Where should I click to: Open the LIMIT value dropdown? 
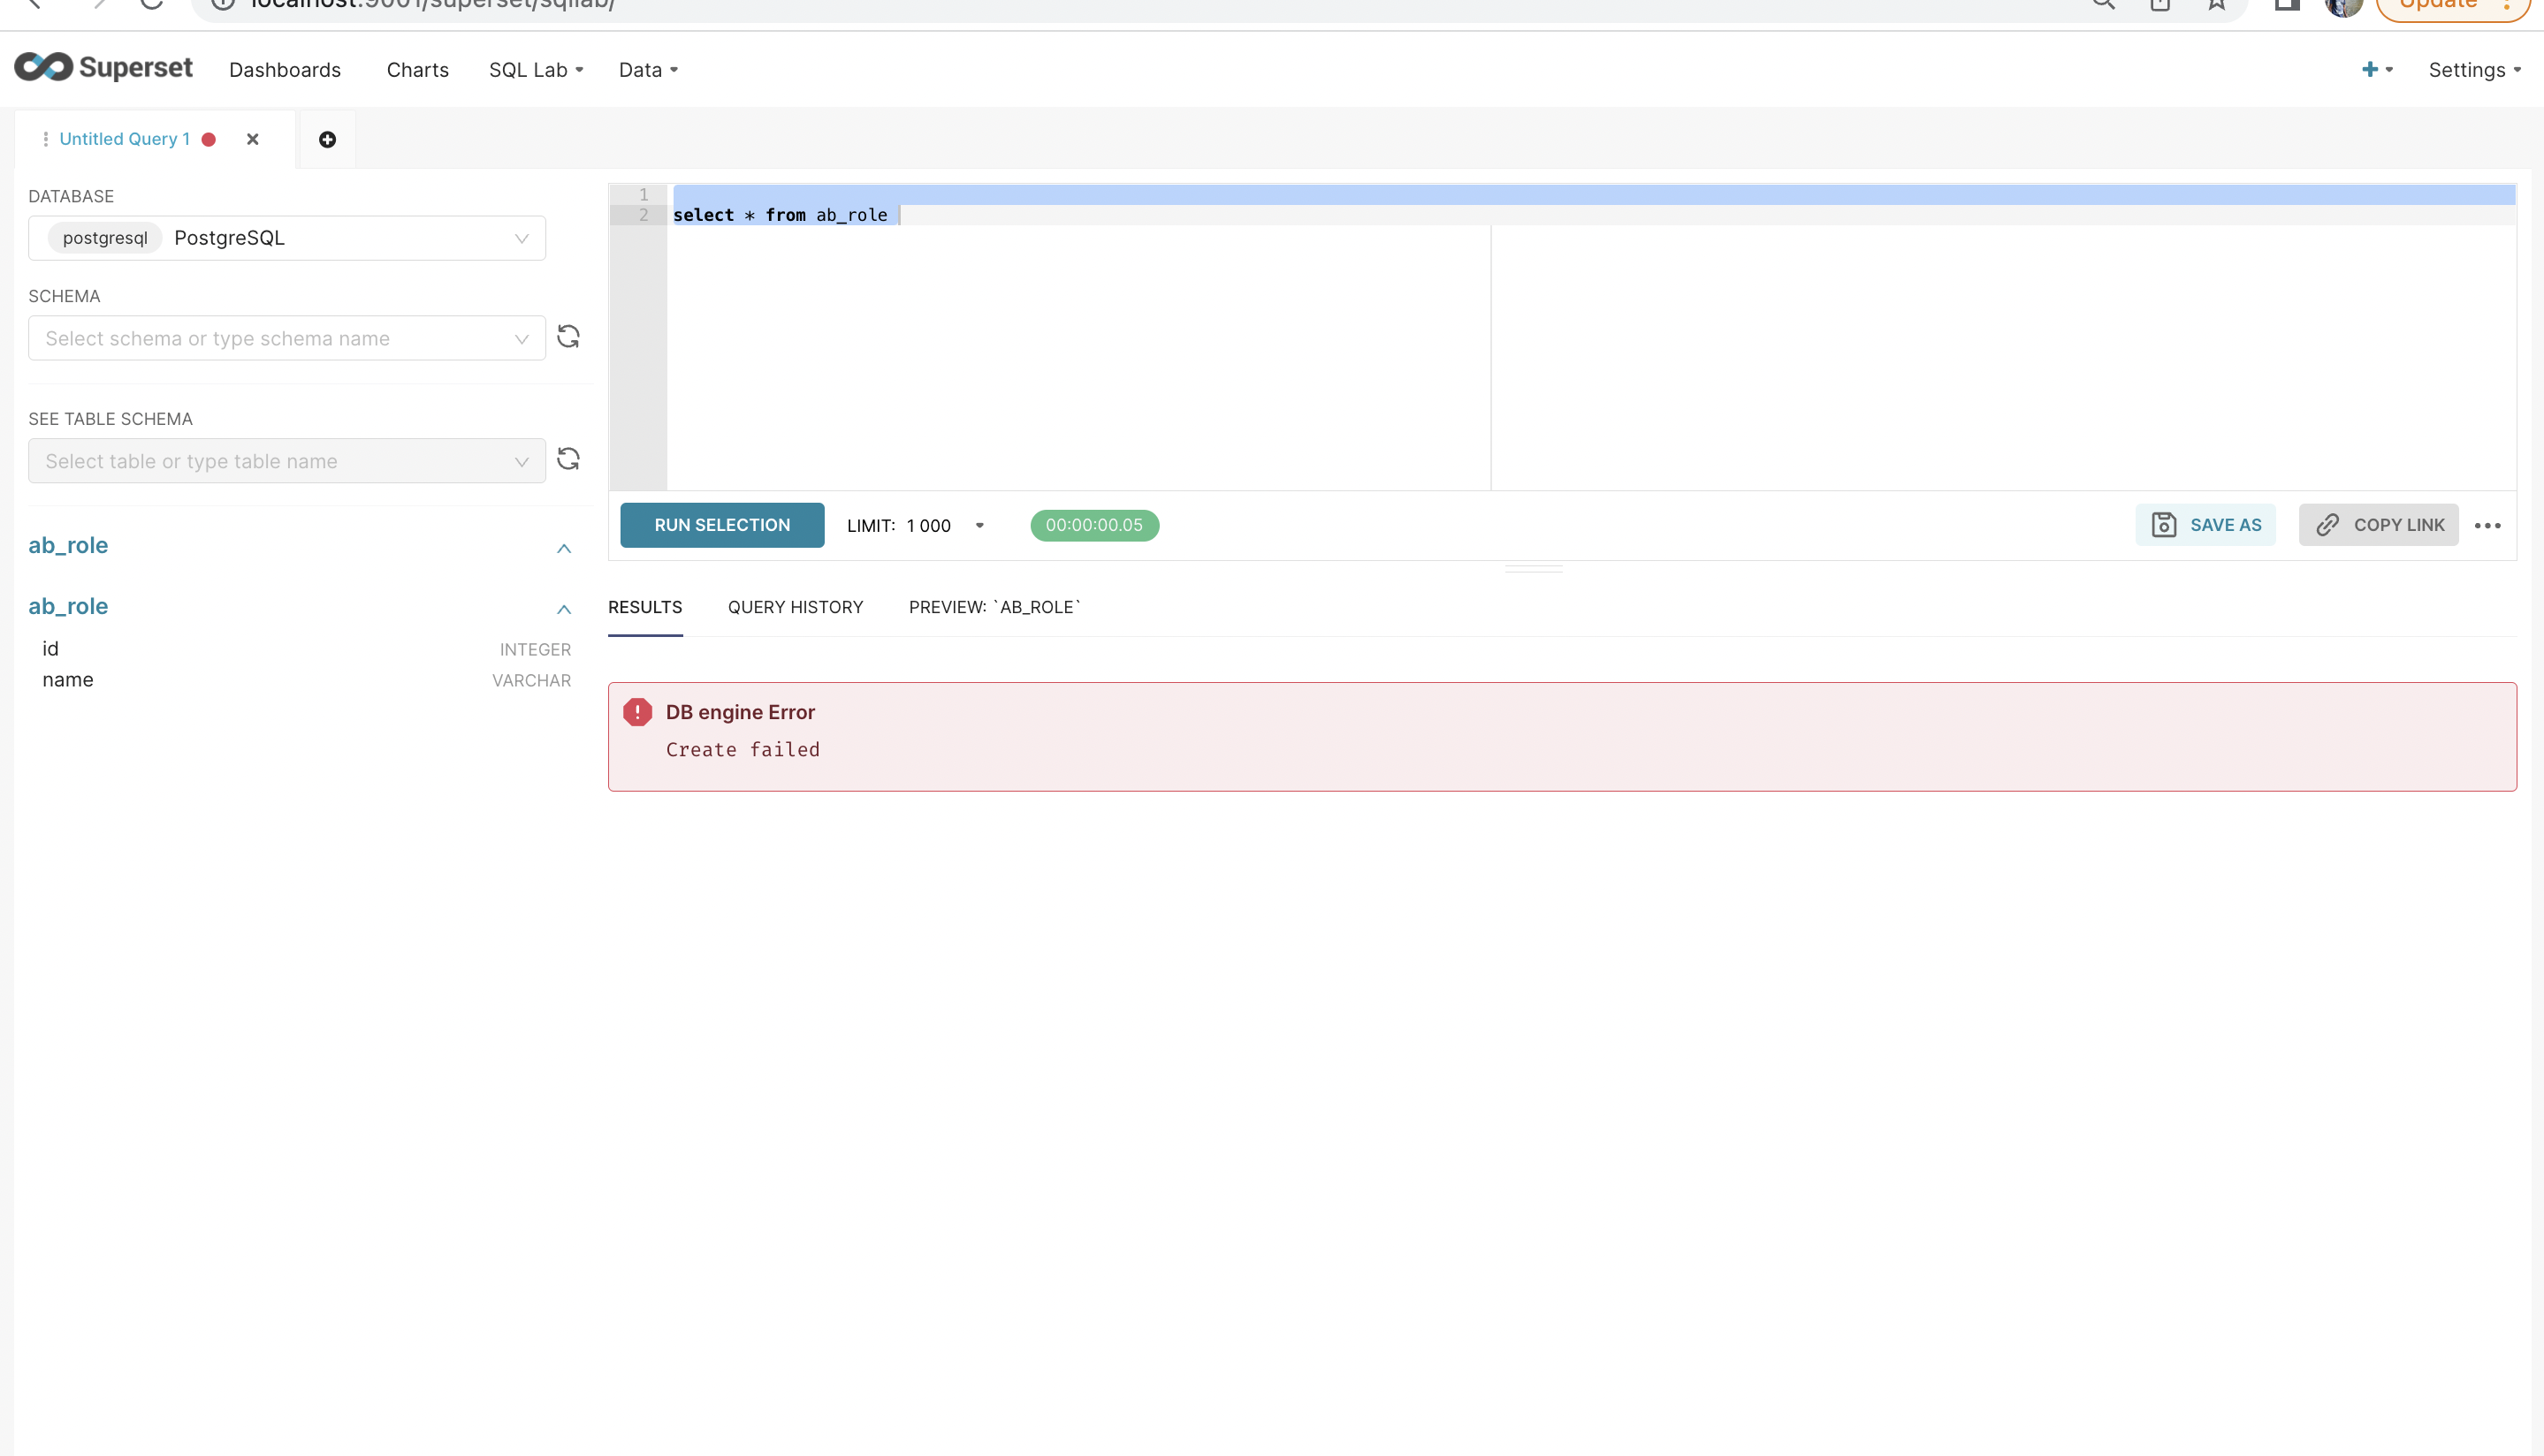click(x=979, y=525)
